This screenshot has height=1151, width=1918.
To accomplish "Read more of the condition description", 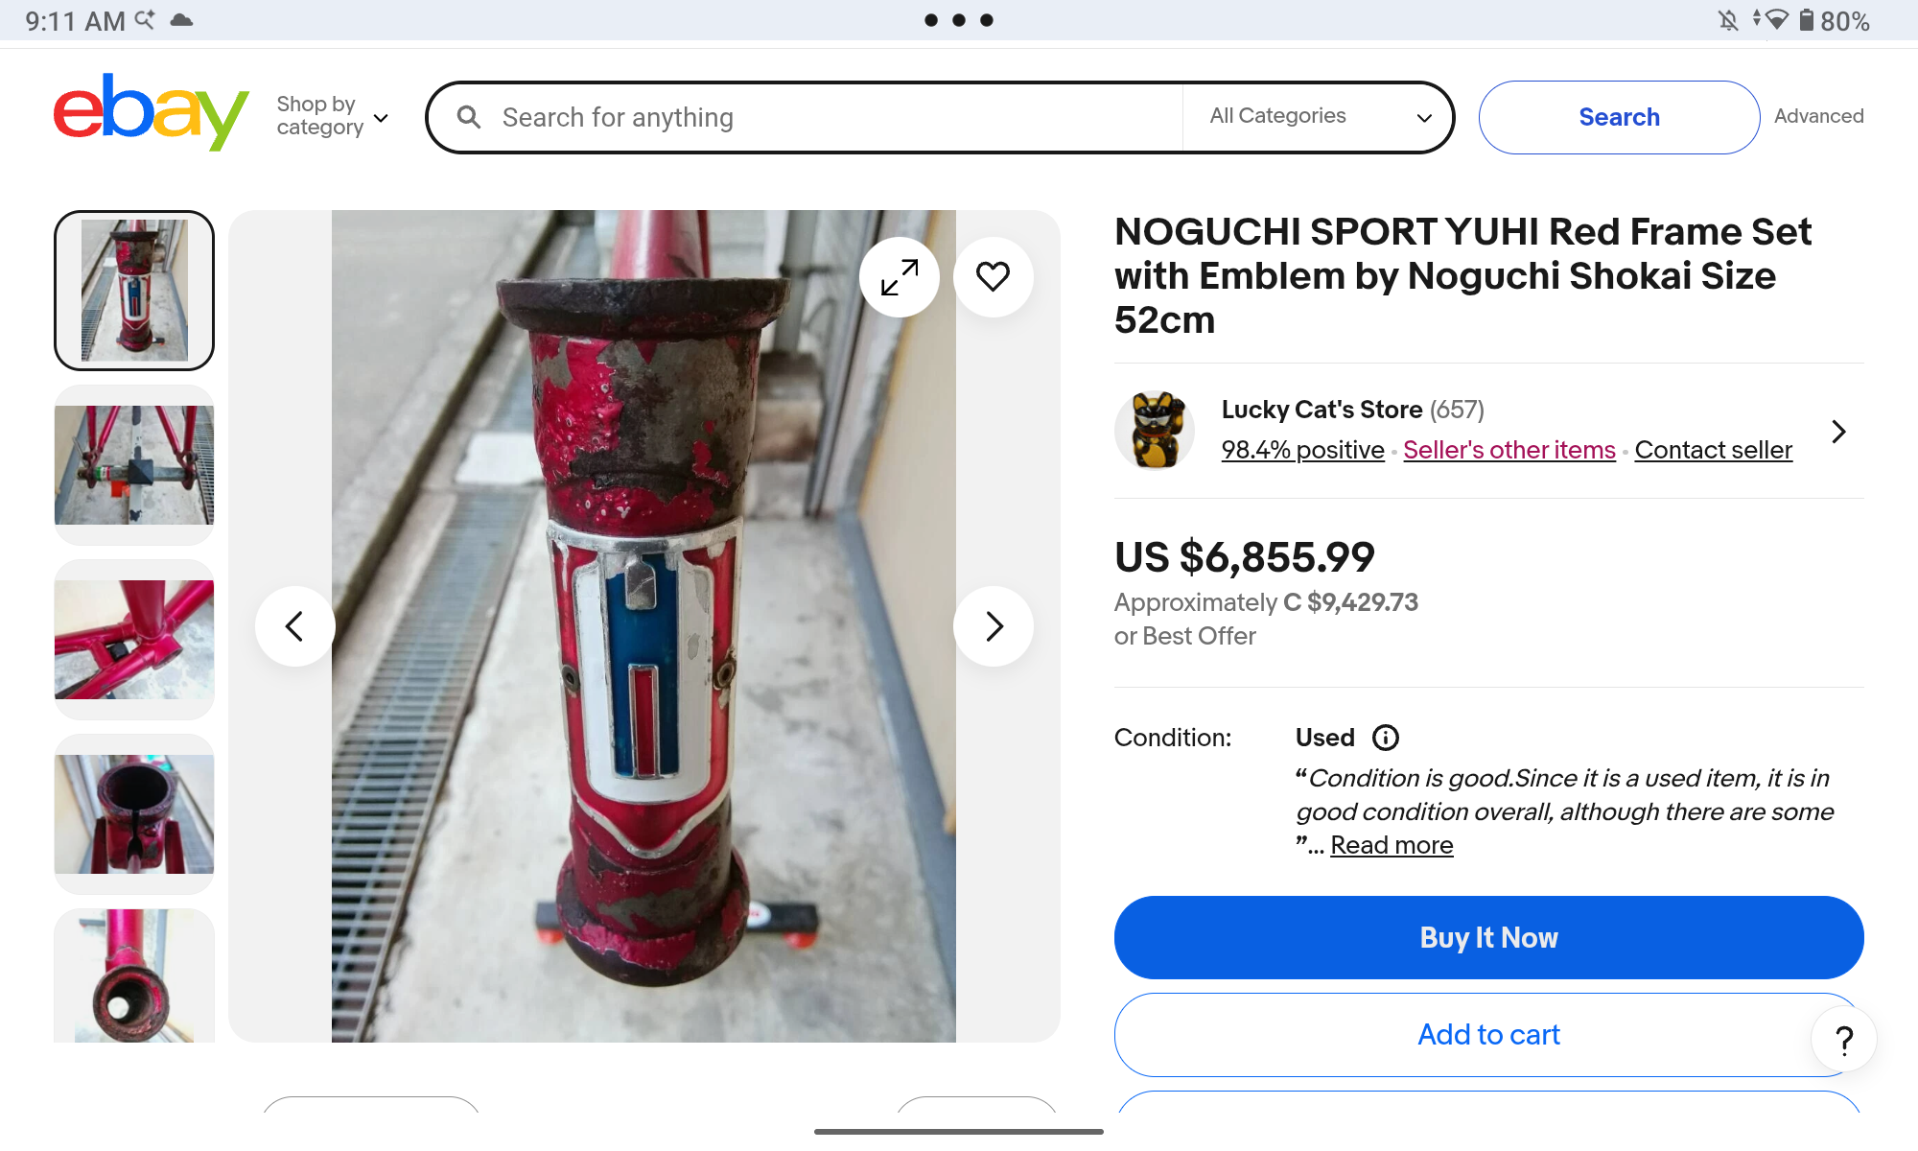I will [x=1392, y=845].
